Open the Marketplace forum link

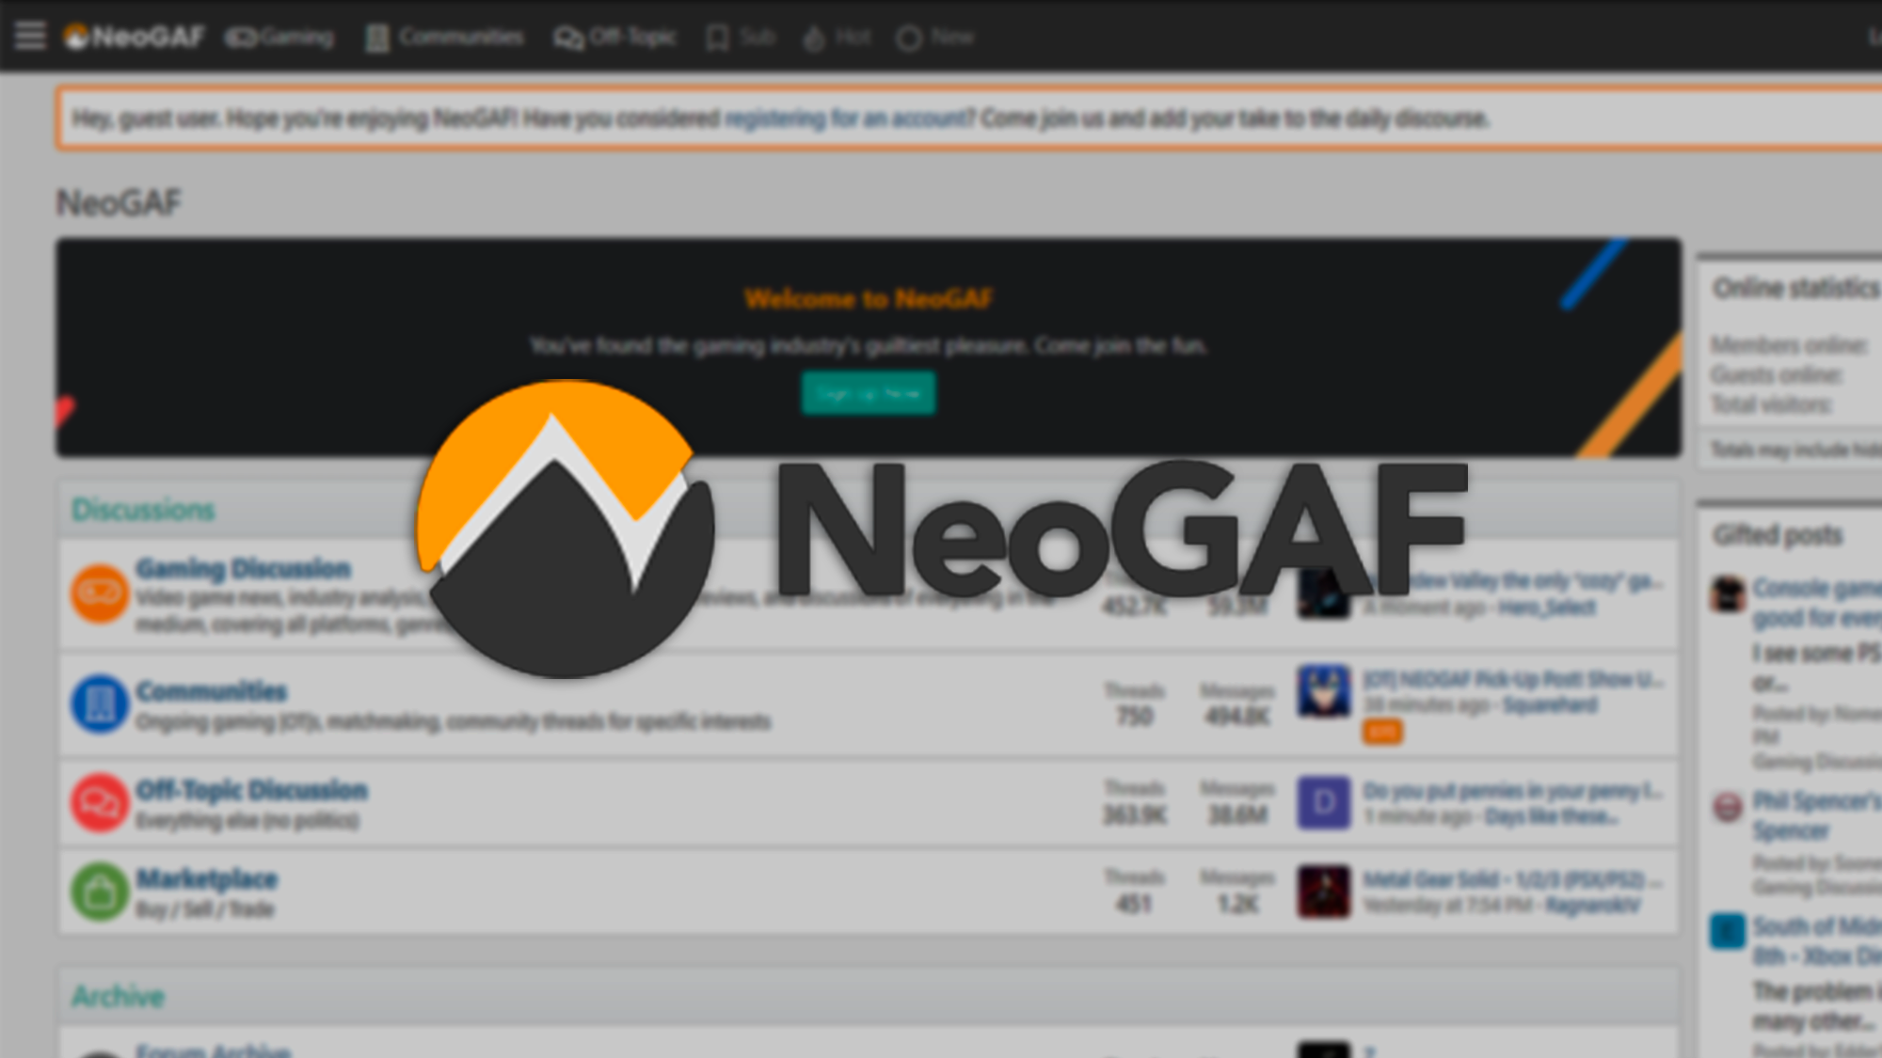[x=207, y=879]
